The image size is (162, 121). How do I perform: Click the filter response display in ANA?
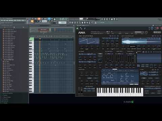click(x=149, y=58)
